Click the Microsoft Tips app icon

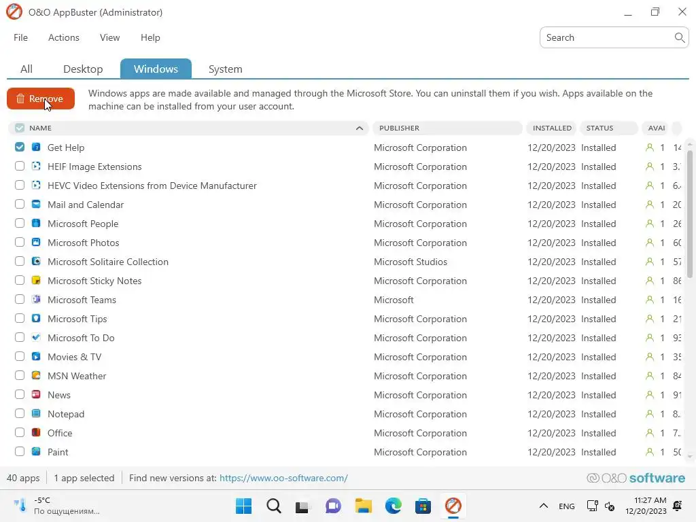click(36, 319)
